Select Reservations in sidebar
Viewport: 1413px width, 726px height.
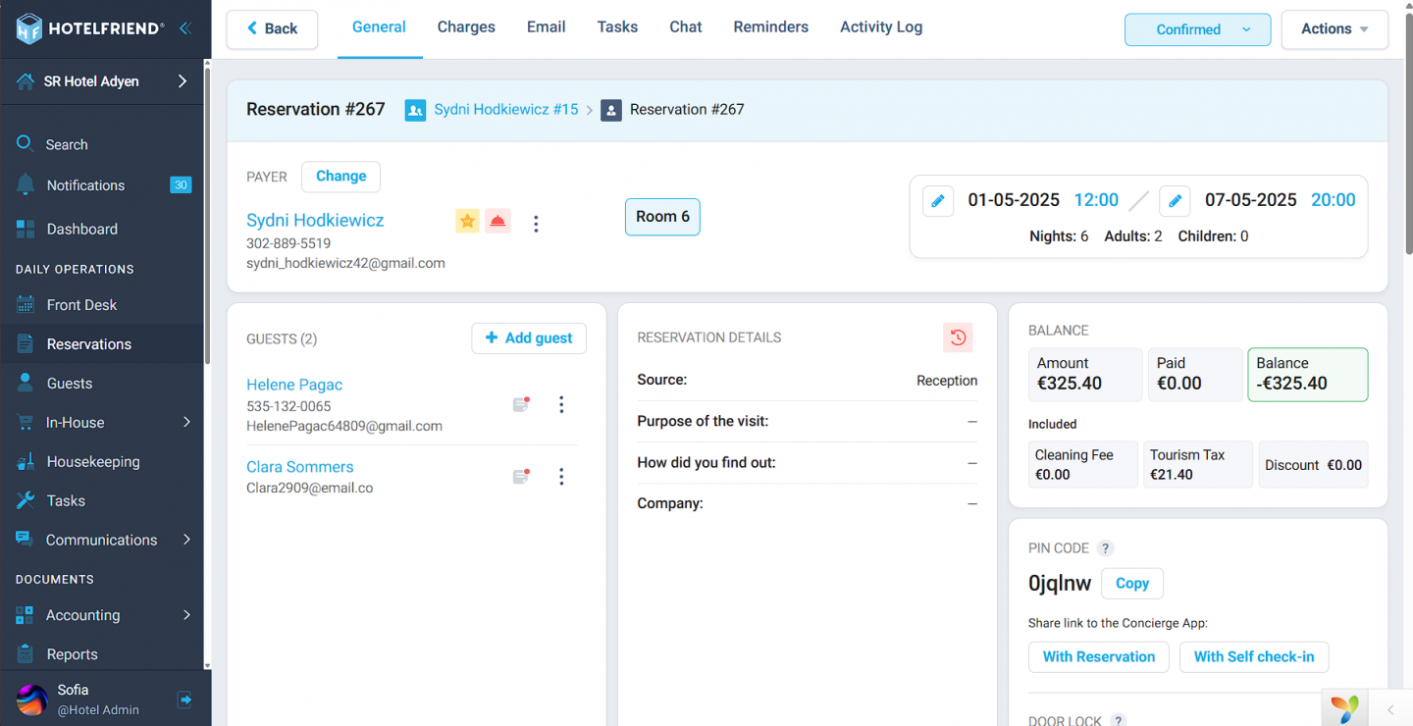point(102,344)
